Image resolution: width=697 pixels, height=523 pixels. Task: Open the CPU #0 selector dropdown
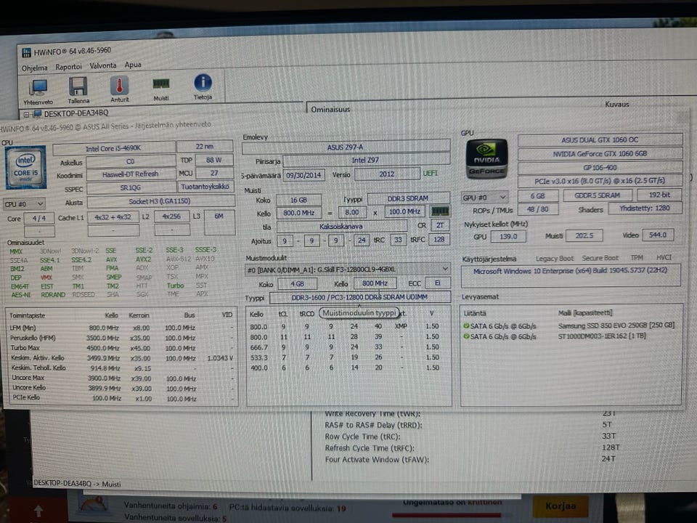pyautogui.click(x=25, y=204)
